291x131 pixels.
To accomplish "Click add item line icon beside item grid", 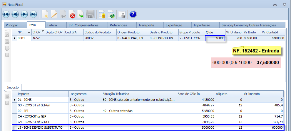I will 7,42.
